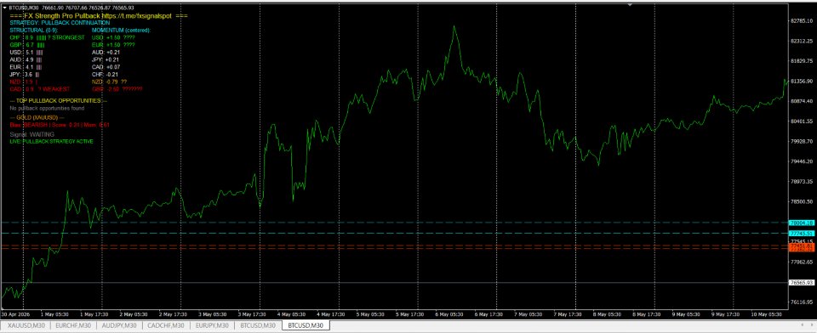Screen dimensions: 817x333
Task: Click the 'GOLD (XAUUSD)' heading
Action: click(x=37, y=117)
